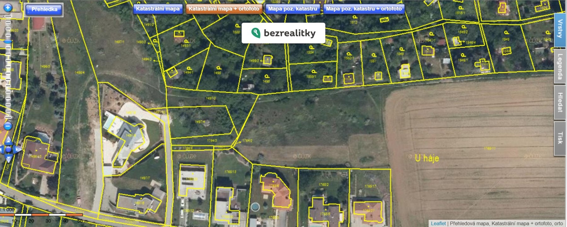Screen dimensions: 567x227
Task: Pan the map left with arrow
Action: pyautogui.click(x=1, y=149)
